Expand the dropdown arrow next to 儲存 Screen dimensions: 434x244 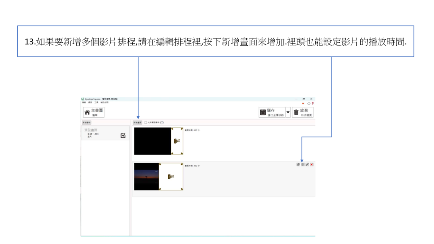point(288,113)
